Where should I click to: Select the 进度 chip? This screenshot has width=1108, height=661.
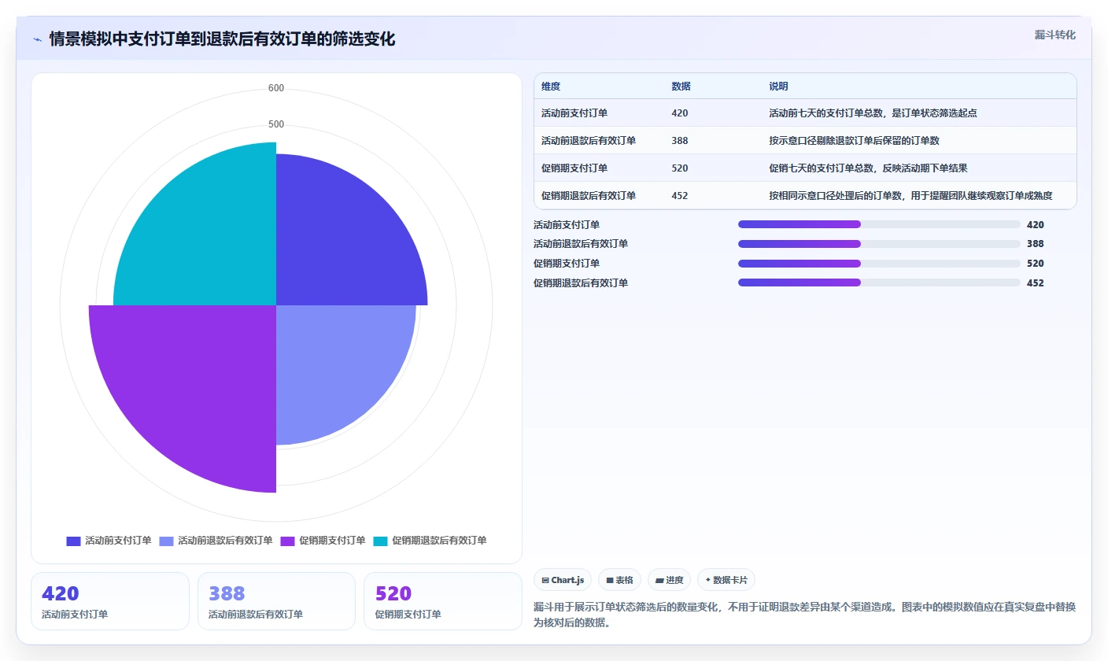click(x=669, y=580)
